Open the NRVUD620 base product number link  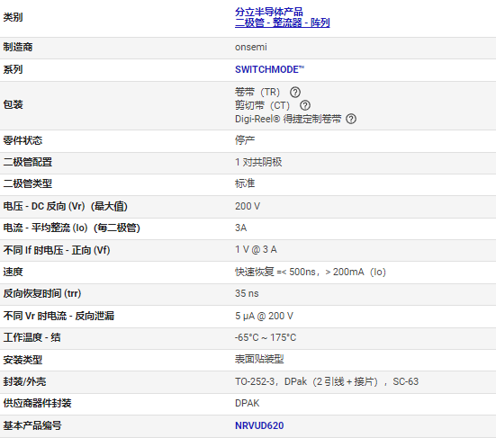pyautogui.click(x=259, y=425)
